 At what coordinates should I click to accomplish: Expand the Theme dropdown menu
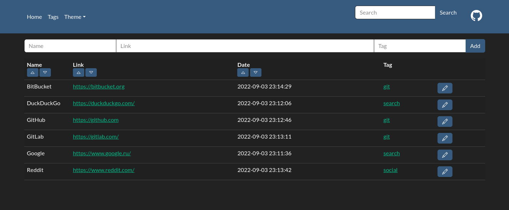pos(75,17)
